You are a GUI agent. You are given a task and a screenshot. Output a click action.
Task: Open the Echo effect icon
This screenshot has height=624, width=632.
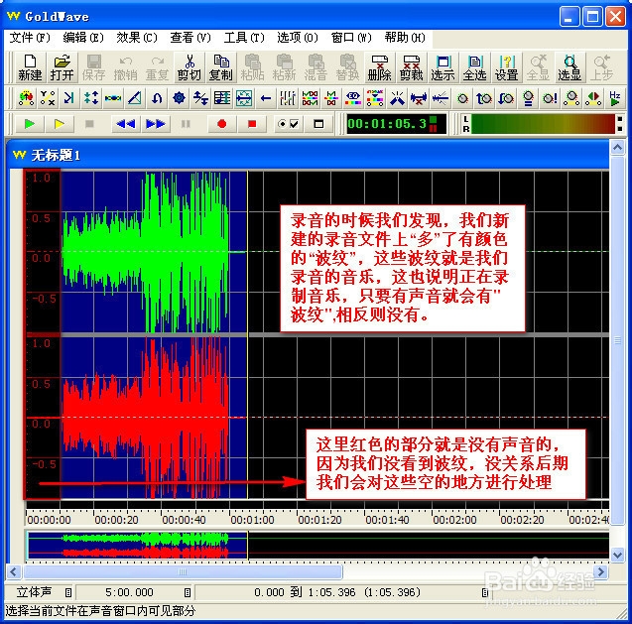click(69, 98)
